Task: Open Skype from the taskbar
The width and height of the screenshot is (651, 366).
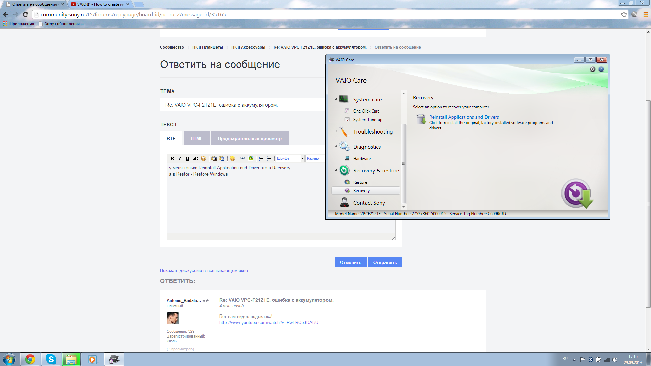Action: [x=51, y=359]
